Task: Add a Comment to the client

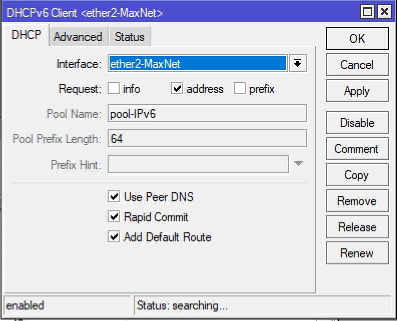Action: [x=357, y=149]
